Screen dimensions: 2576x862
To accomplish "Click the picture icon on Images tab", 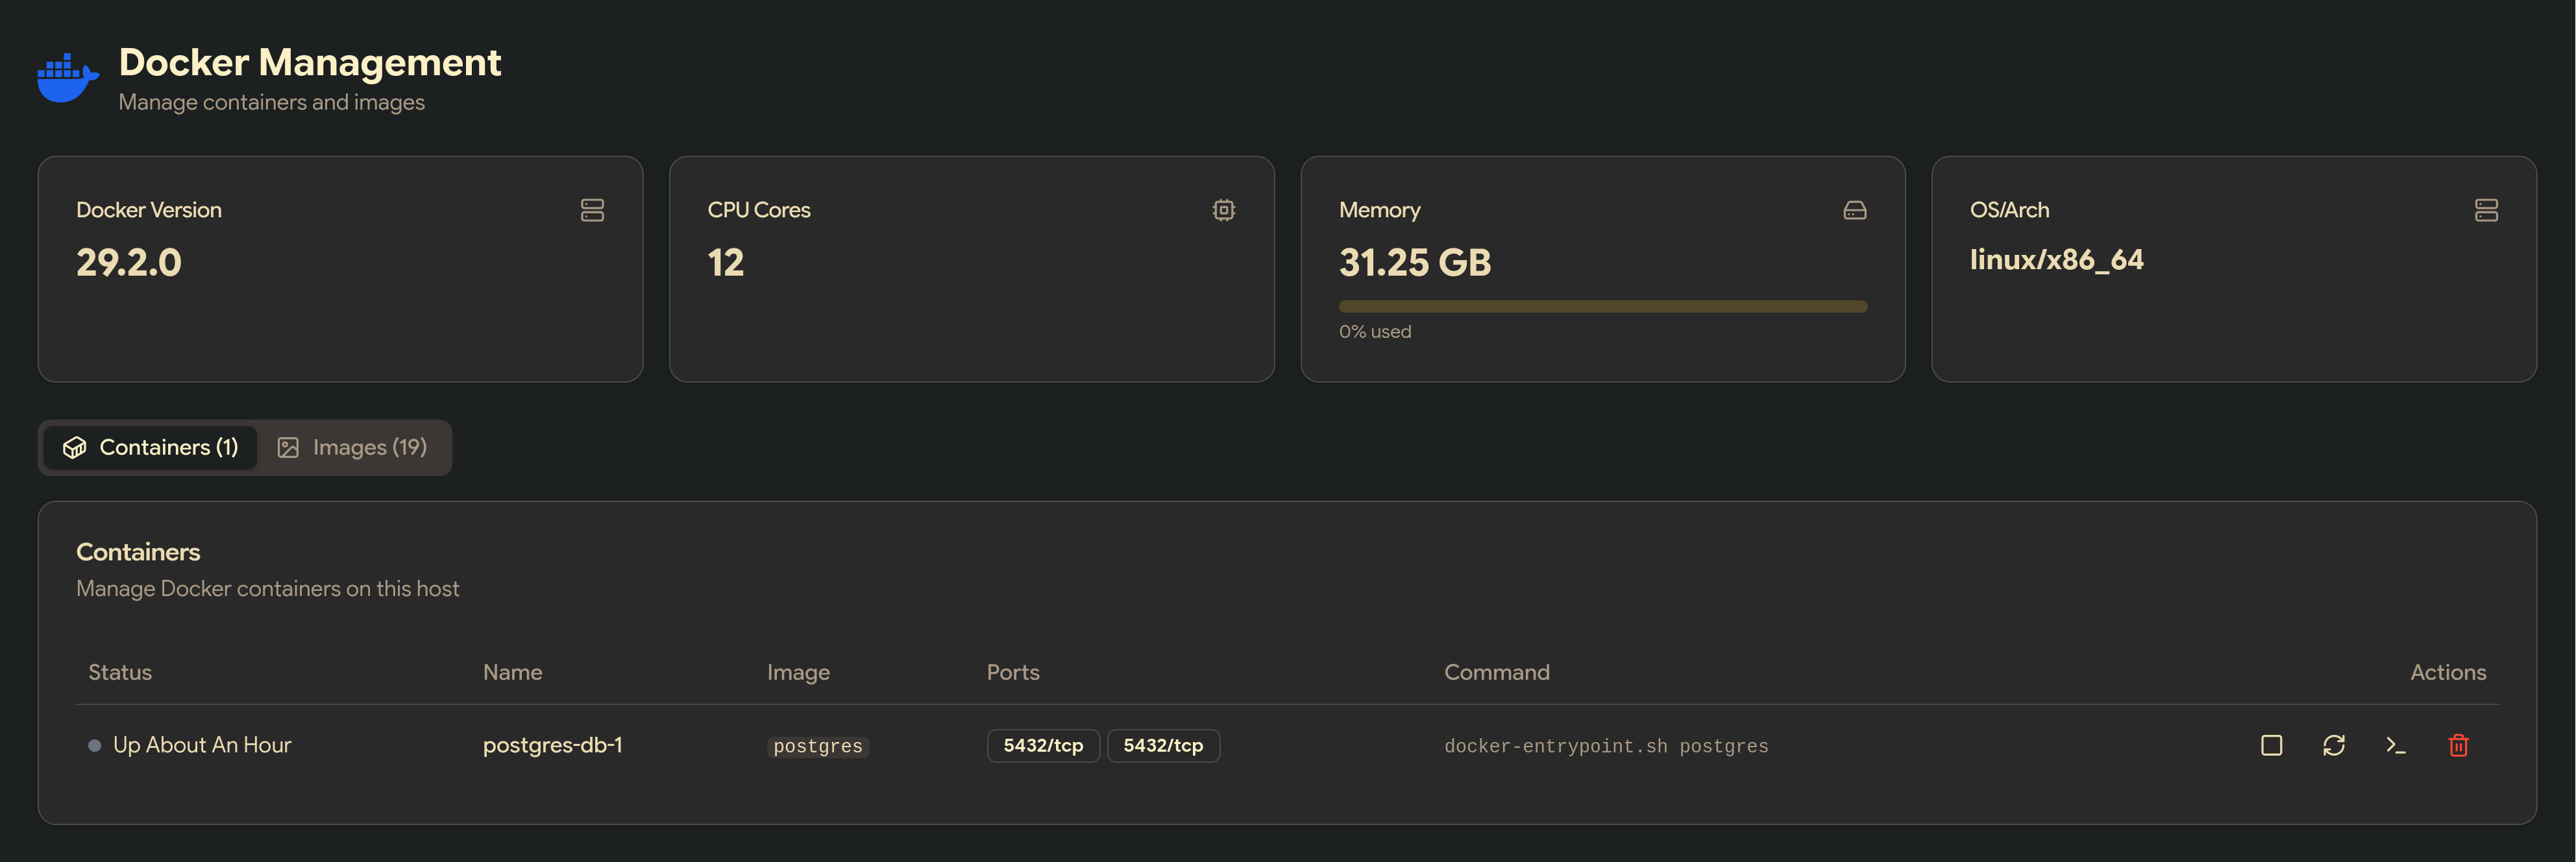I will 288,448.
